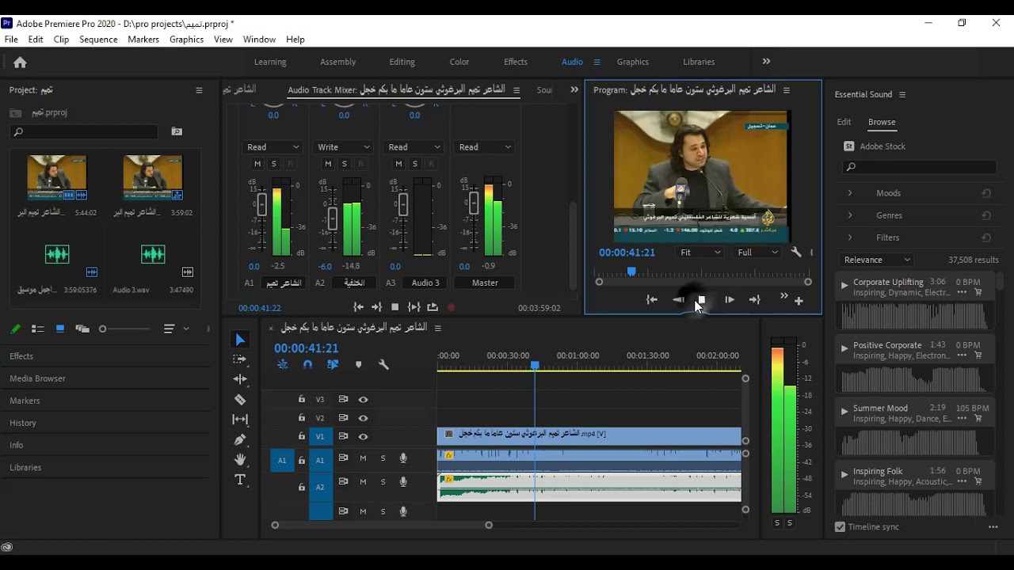This screenshot has height=570, width=1014.
Task: Toggle V3 track output eye
Action: click(363, 399)
